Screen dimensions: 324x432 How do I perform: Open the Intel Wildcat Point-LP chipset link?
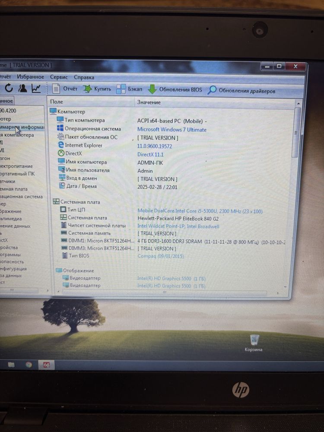[x=178, y=226]
